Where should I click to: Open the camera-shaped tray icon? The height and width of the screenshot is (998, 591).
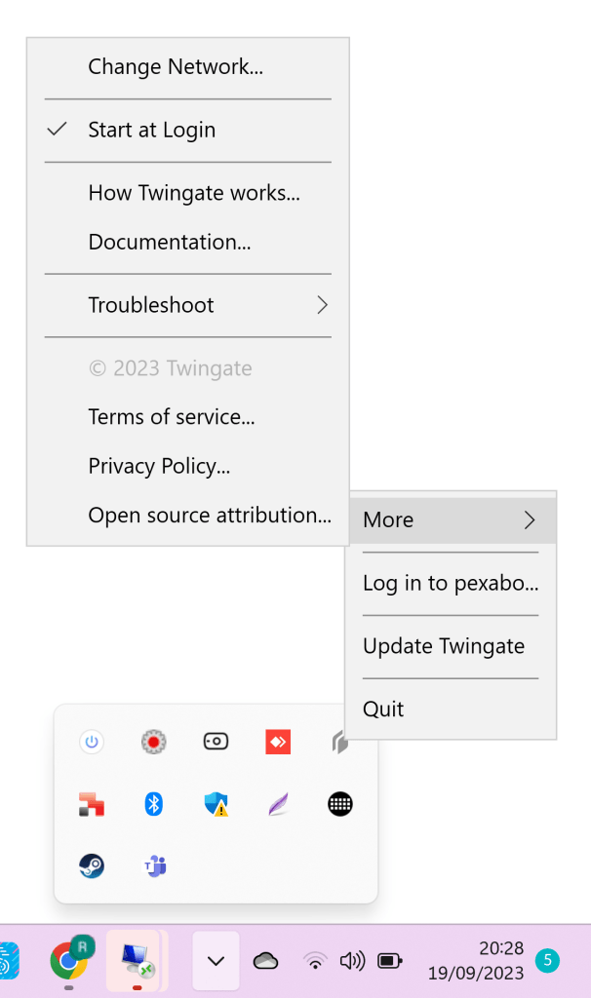(x=216, y=742)
